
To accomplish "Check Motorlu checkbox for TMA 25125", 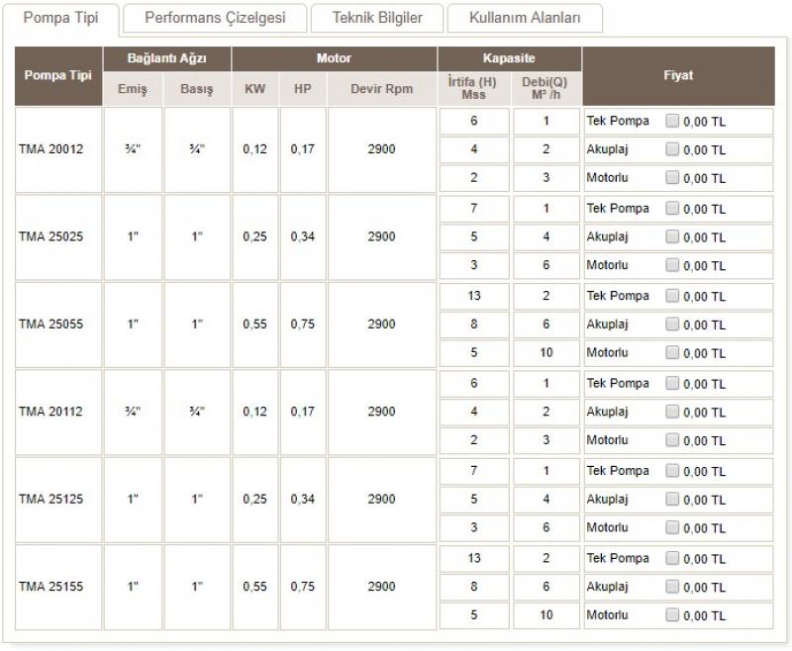I will point(673,528).
